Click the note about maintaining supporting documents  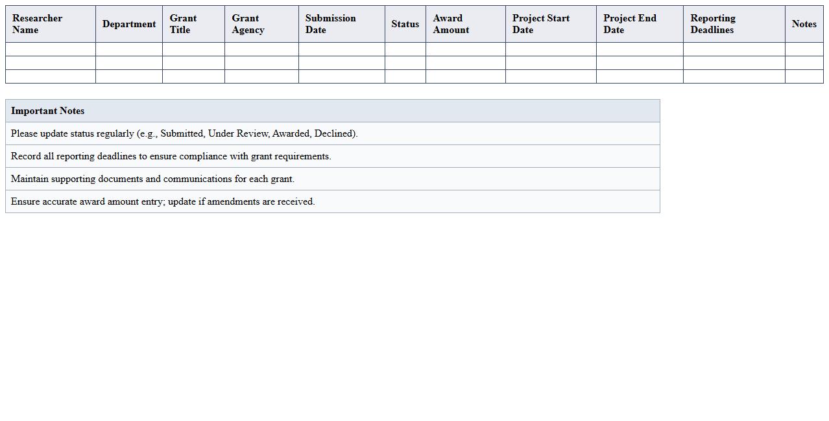click(152, 179)
